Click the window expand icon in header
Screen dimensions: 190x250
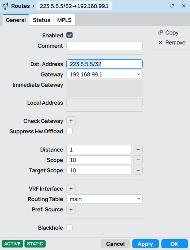click(172, 6)
